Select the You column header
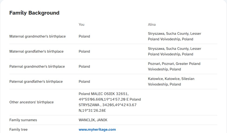Image resolution: width=227 pixels, height=133 pixels. [81, 25]
